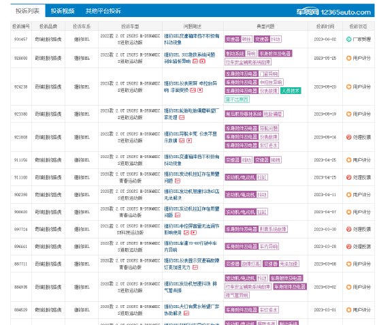Click the 车灯进水 tag in complaint 884529
This screenshot has height=325, width=377.
(x=269, y=310)
